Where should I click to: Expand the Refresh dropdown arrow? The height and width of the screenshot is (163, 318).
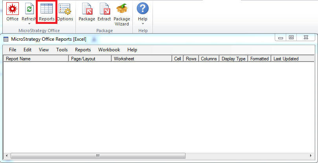(x=29, y=24)
